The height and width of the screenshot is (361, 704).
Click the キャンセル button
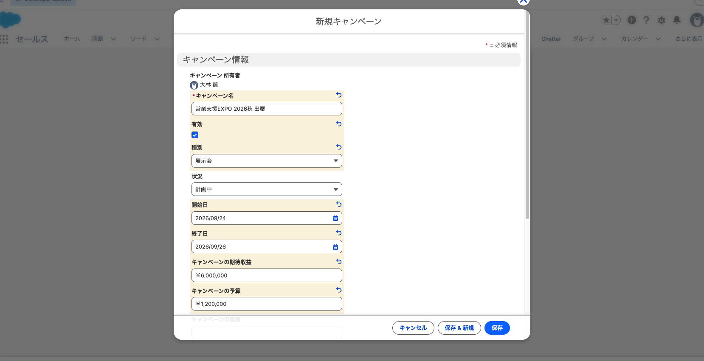point(413,328)
